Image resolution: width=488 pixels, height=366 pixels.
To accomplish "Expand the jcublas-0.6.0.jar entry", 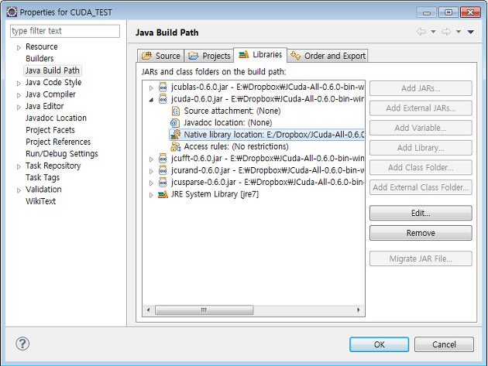I will [x=151, y=88].
